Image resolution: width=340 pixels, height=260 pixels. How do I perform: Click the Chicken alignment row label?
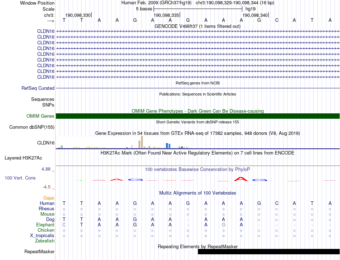[x=46, y=230]
